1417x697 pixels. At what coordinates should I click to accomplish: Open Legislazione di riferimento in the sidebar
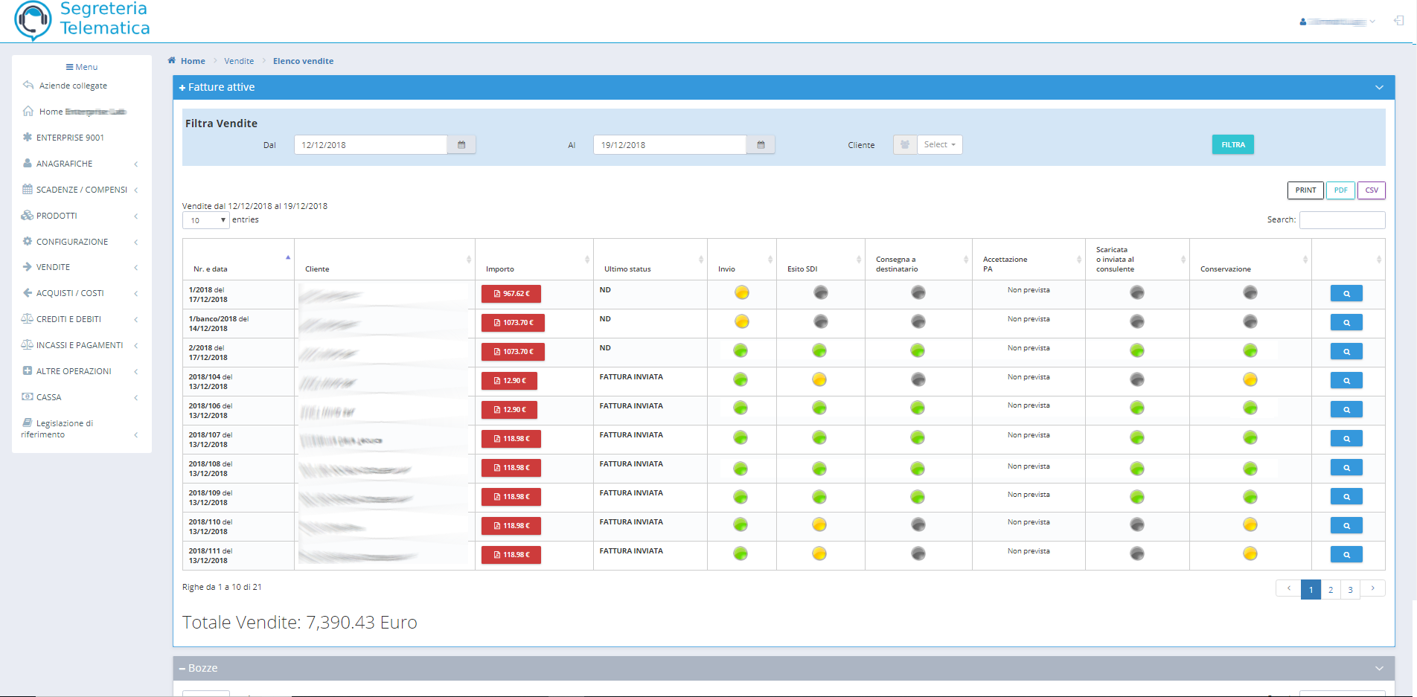click(x=80, y=428)
